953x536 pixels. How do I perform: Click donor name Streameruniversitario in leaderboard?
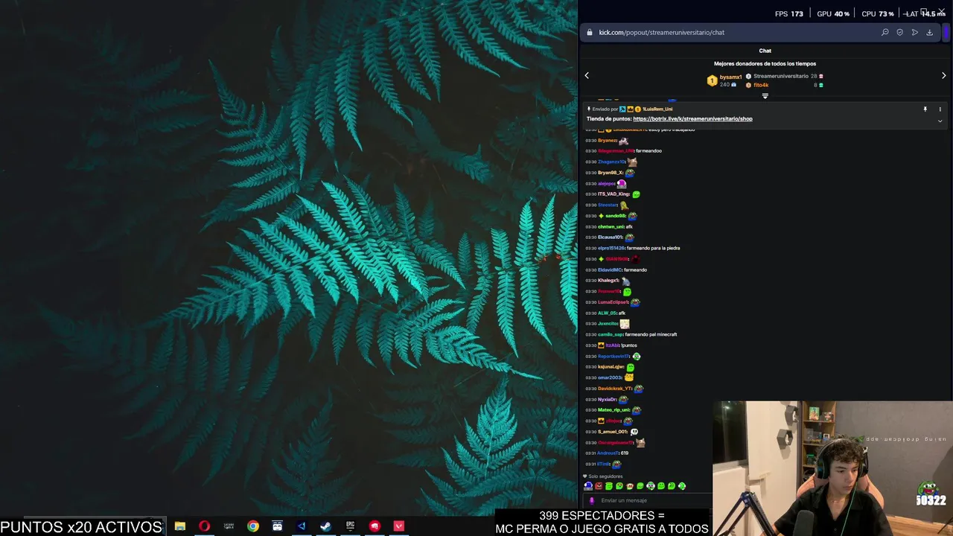tap(780, 76)
